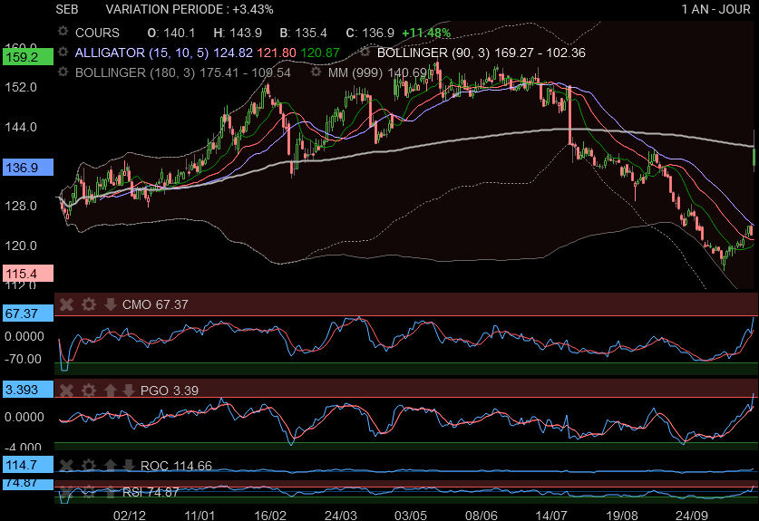Screen dimensions: 759x521
Task: Click the 14/07 date axis label
Action: tap(551, 515)
